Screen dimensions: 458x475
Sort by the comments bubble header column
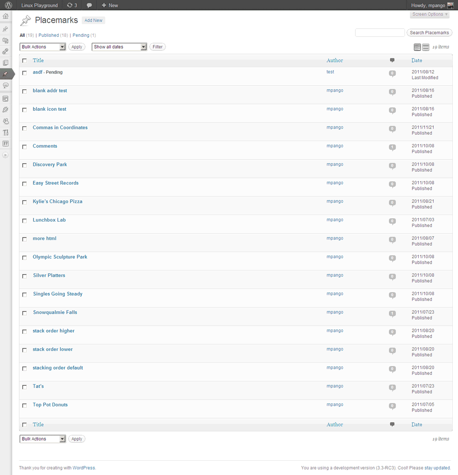coord(392,60)
